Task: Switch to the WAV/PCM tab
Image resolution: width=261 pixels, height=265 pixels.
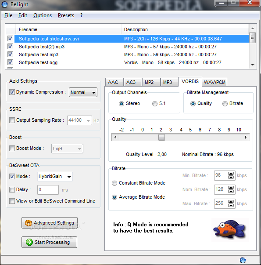Action: coord(215,82)
